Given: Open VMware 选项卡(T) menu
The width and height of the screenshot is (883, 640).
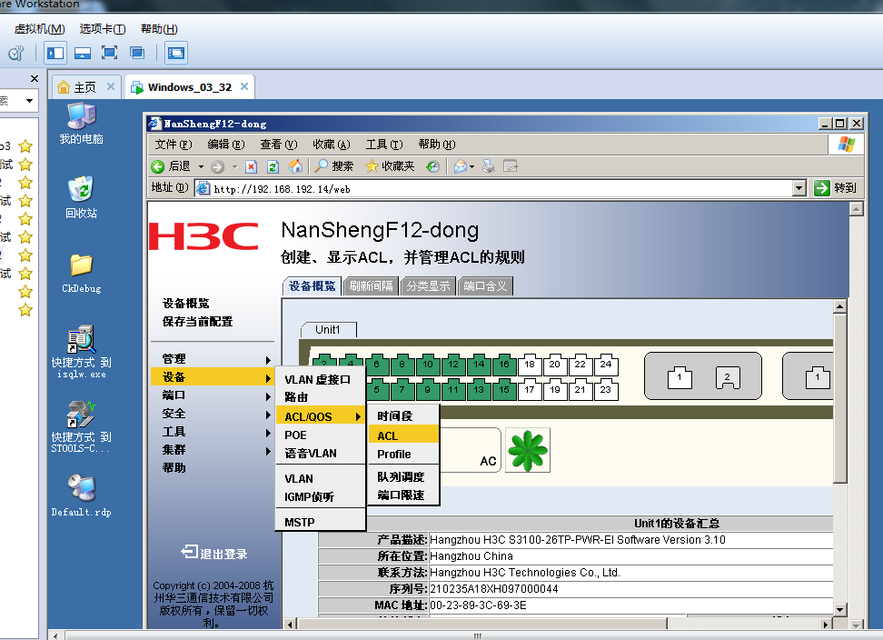Looking at the screenshot, I should click(x=103, y=29).
